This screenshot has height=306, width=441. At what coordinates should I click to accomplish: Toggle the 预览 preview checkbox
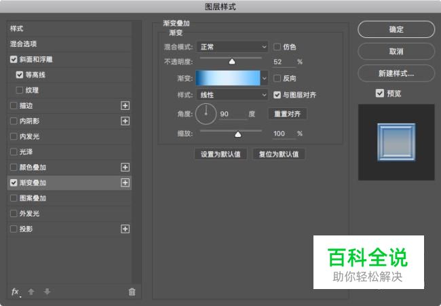pos(380,94)
